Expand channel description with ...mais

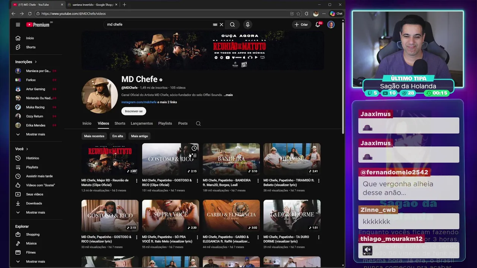click(228, 95)
